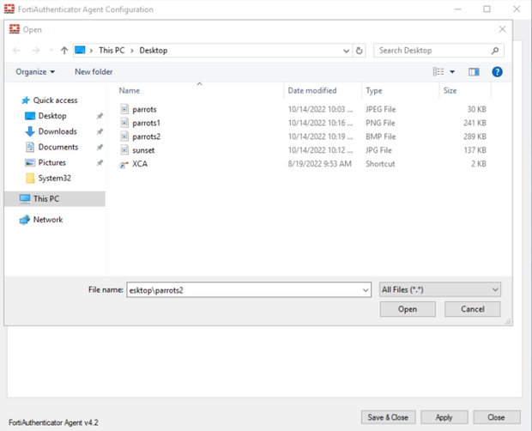Click the parrots file icon

click(124, 109)
